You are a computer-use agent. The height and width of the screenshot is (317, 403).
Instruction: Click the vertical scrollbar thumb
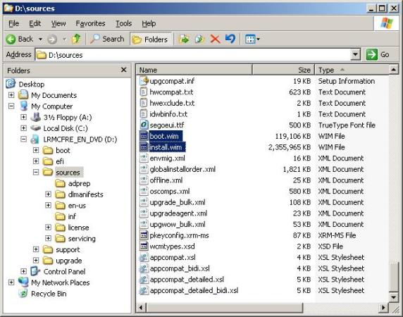pyautogui.click(x=394, y=277)
